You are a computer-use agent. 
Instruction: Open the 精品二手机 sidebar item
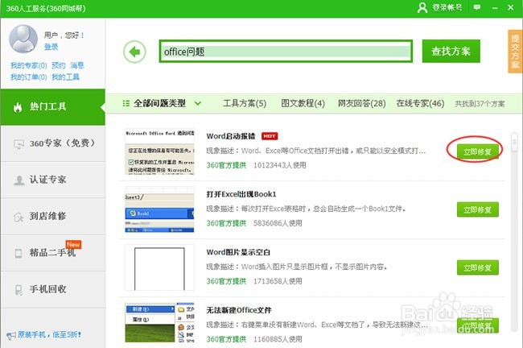pyautogui.click(x=52, y=253)
